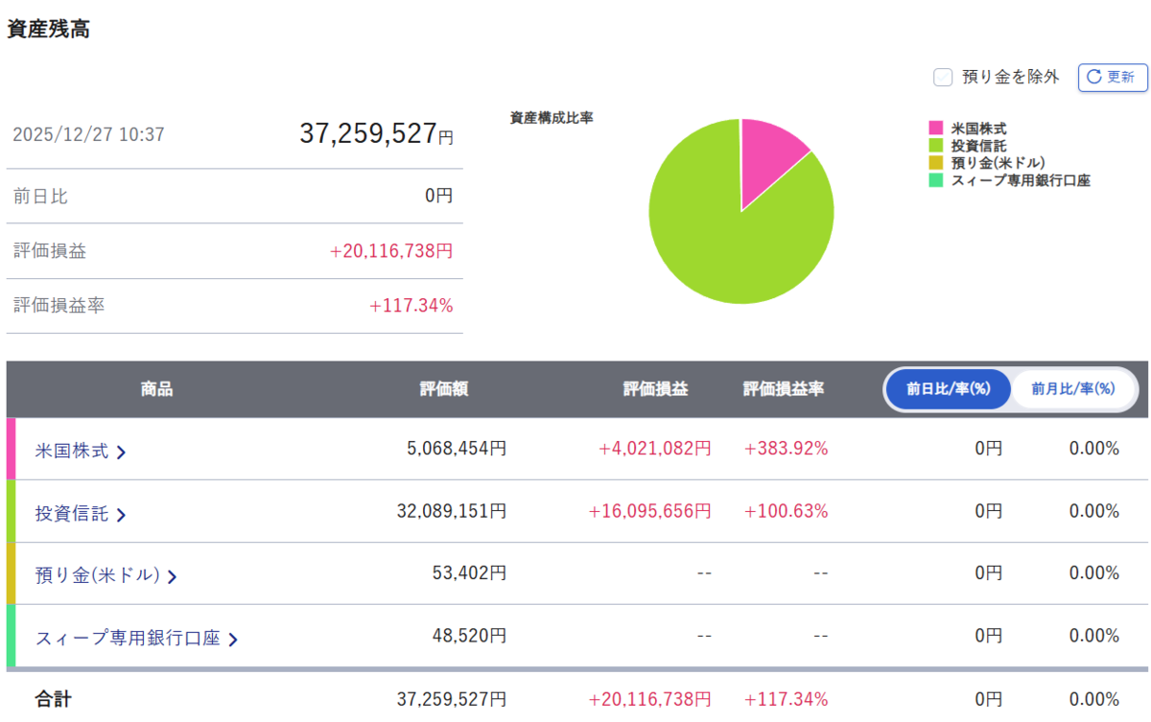Open the 米国株式 link in table
This screenshot has width=1151, height=722.
(72, 451)
